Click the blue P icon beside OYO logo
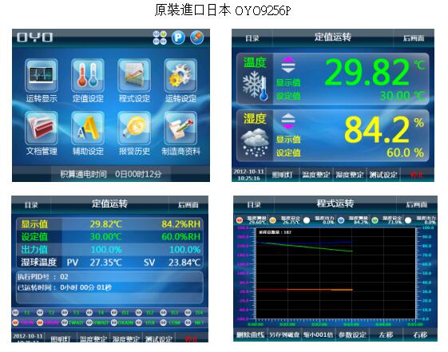Image resolution: width=448 pixels, height=352 pixels. point(178,38)
